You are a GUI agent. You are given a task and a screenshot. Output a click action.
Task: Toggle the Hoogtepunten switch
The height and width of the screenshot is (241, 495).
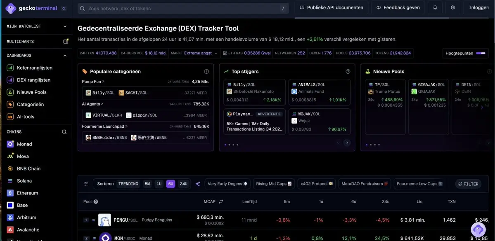pos(481,53)
